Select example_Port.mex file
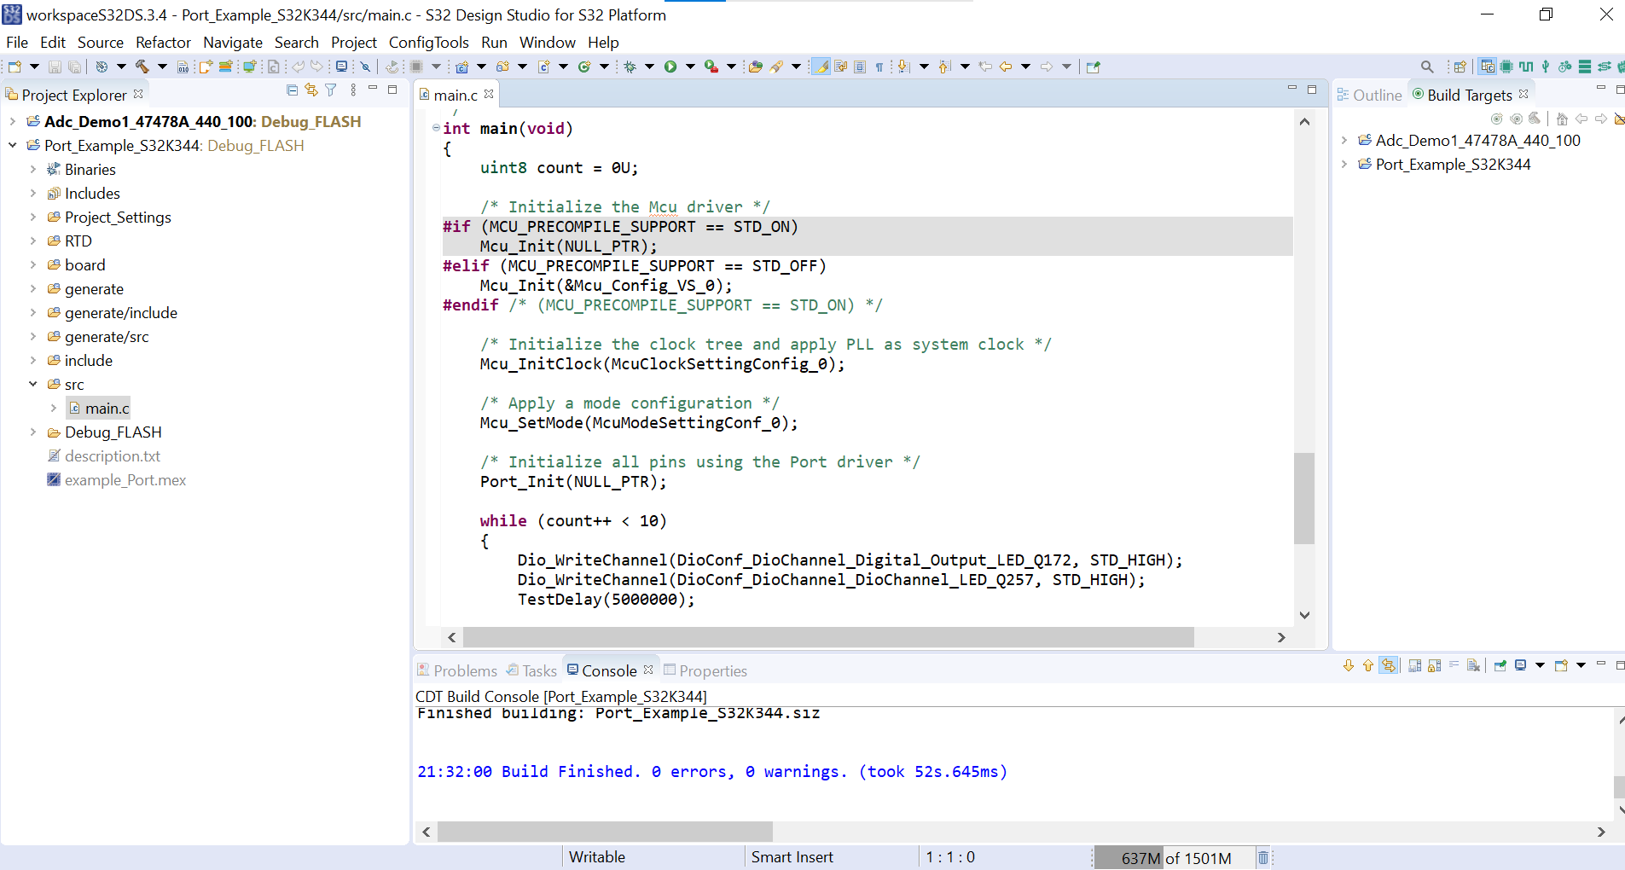 point(125,479)
